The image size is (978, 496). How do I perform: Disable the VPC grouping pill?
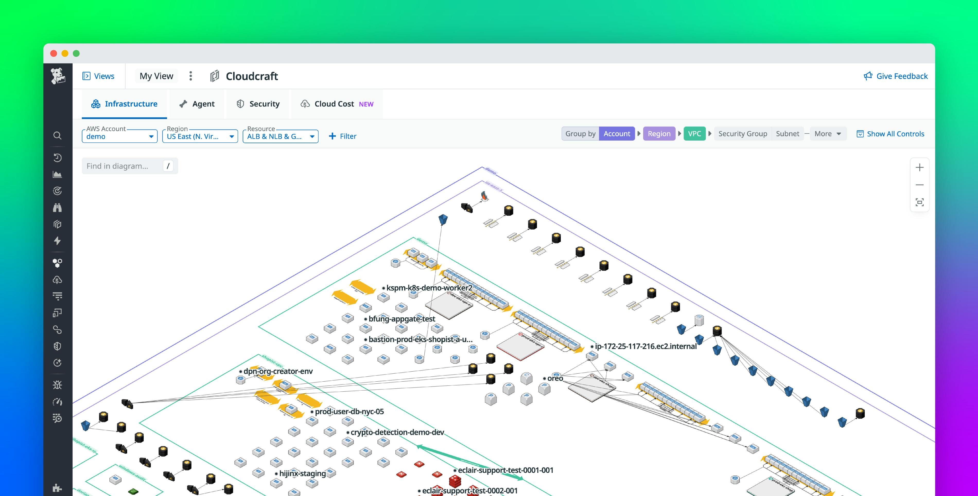coord(694,133)
